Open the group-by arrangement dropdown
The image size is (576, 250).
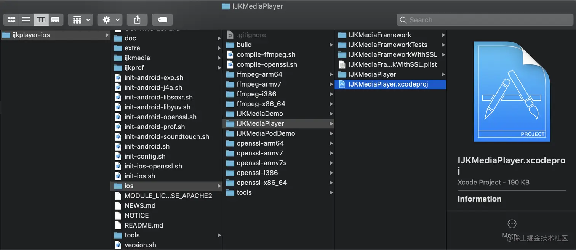80,19
